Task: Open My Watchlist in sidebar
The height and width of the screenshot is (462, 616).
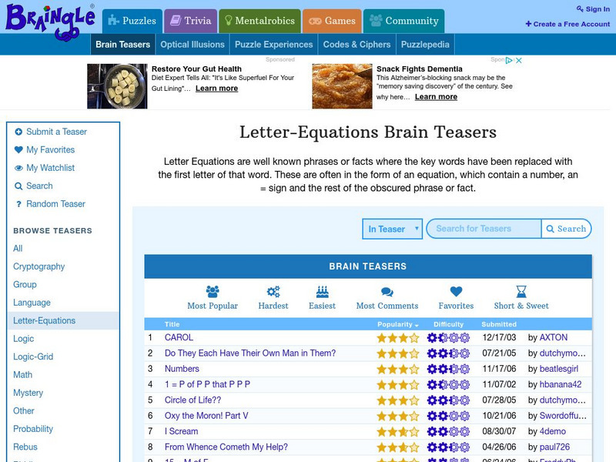Action: [50, 168]
